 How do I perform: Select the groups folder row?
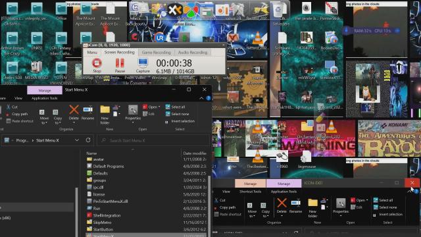(147, 180)
